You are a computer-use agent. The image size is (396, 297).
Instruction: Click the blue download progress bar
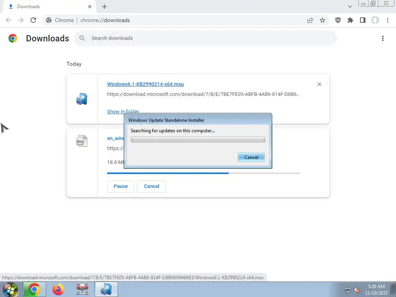pos(203,173)
